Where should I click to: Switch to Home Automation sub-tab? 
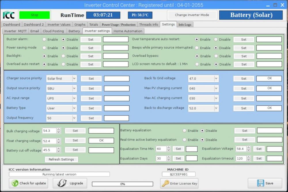coord(128,31)
